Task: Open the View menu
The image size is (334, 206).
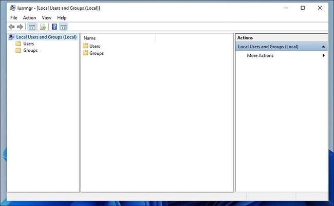Action: (46, 17)
